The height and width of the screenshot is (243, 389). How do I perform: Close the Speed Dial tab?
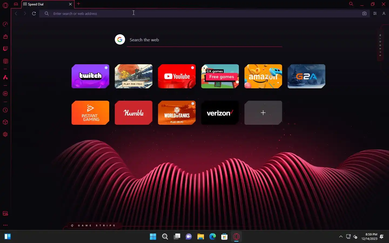coord(70,4)
